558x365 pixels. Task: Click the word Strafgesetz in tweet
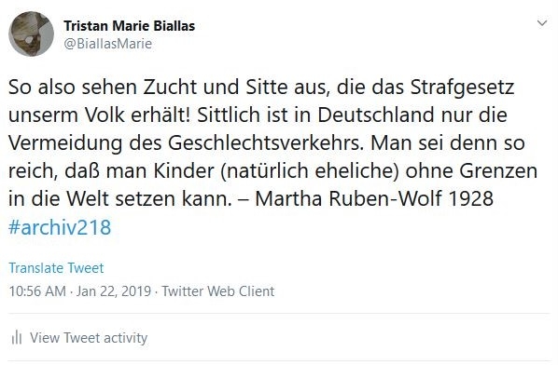pos(462,88)
